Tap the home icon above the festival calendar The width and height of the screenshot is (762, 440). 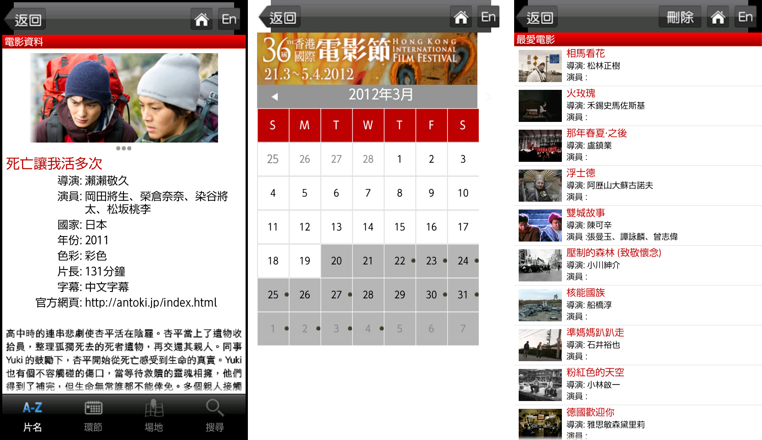(461, 17)
